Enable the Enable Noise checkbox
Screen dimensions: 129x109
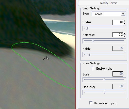click(x=93, y=68)
